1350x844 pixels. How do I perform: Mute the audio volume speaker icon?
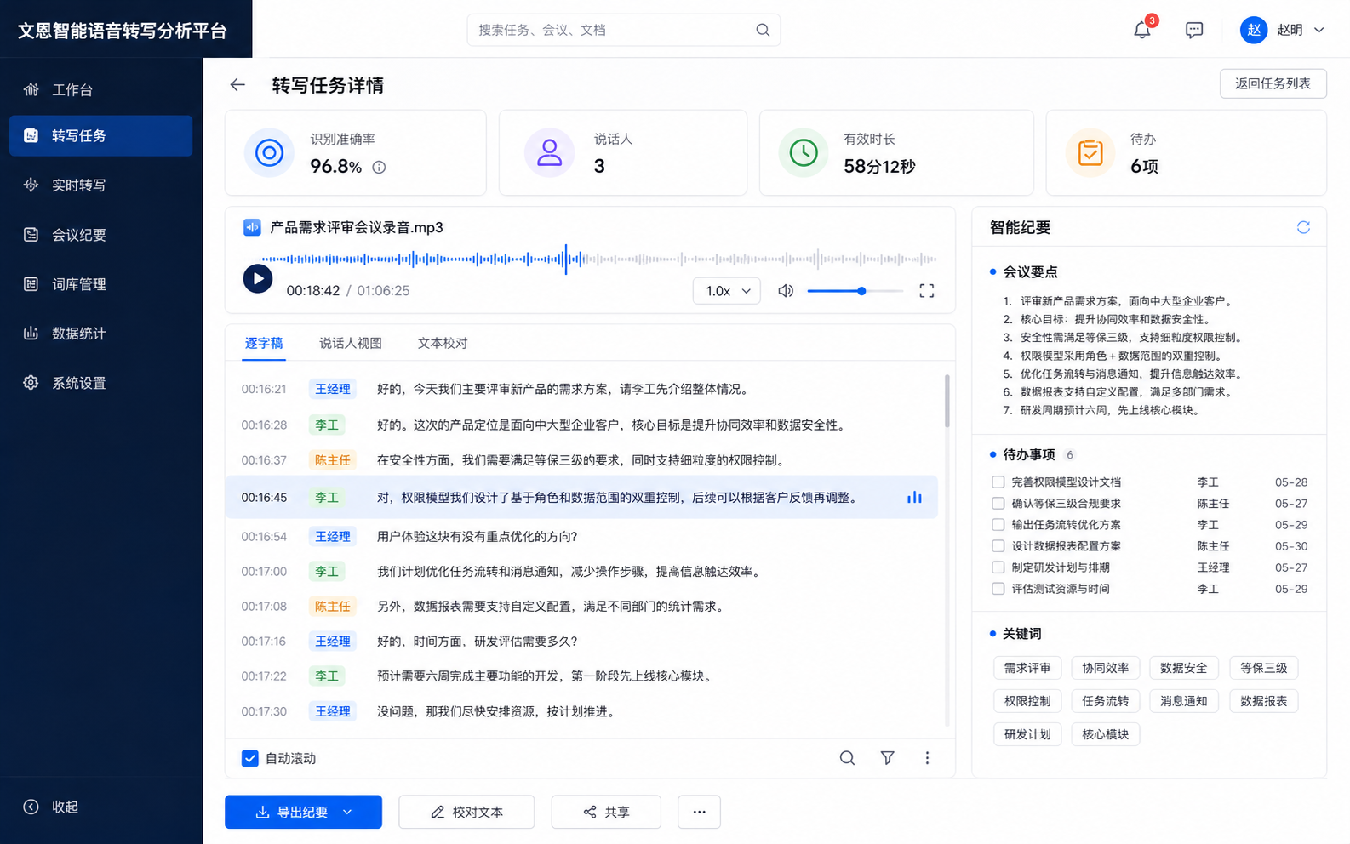[786, 291]
